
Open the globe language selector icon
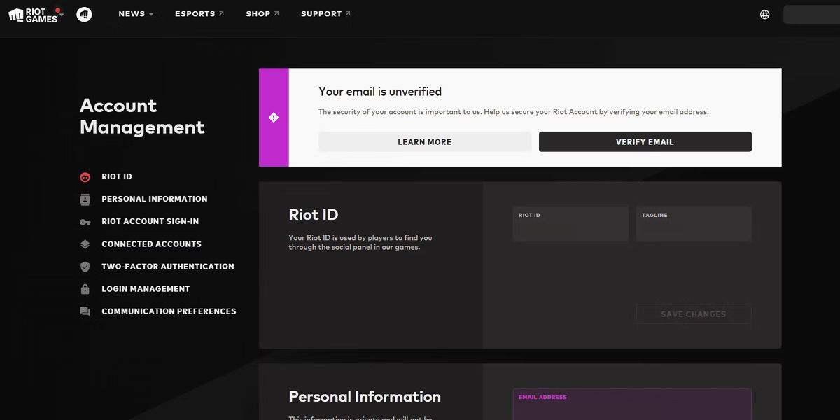765,14
